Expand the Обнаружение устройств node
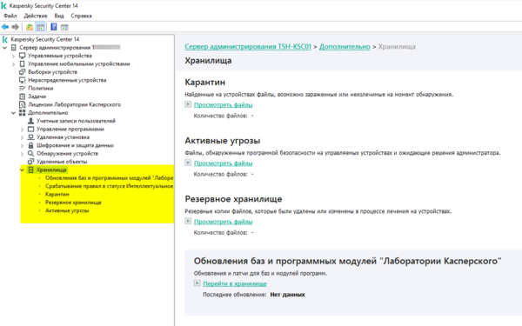The width and height of the screenshot is (522, 326). [23, 154]
